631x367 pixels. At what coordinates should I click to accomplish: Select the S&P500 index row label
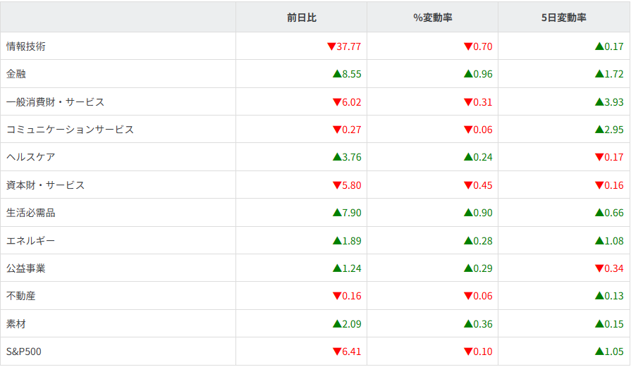[24, 352]
